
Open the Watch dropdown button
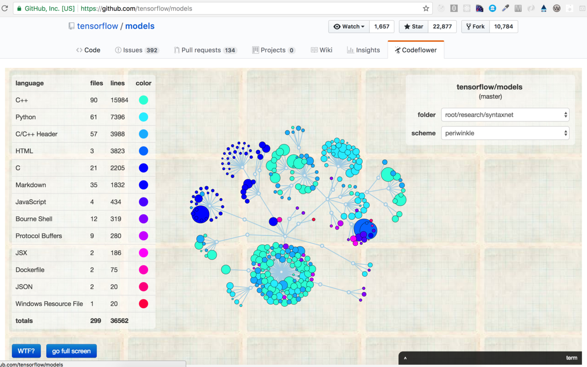(349, 27)
